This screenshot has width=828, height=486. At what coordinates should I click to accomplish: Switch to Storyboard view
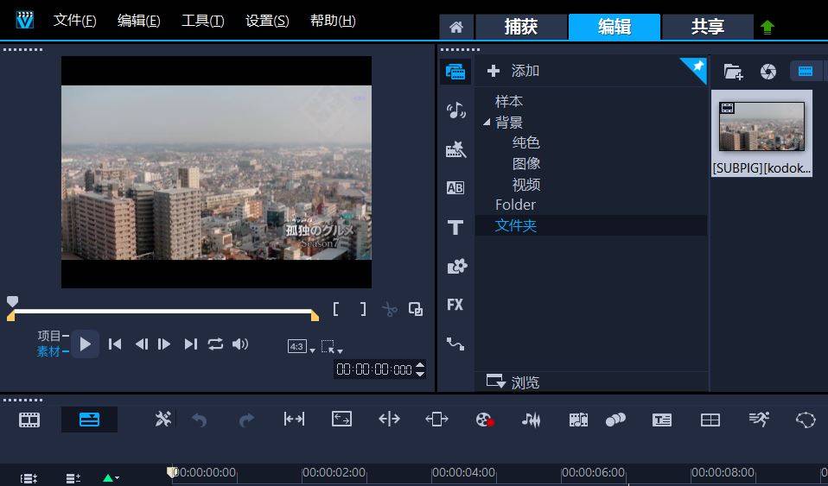point(30,420)
